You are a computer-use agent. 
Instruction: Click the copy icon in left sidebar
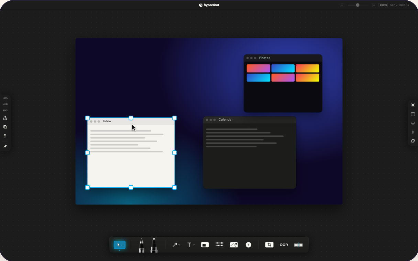[x=5, y=127]
